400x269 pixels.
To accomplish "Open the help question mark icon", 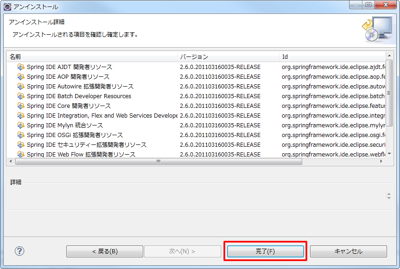I will [x=19, y=251].
